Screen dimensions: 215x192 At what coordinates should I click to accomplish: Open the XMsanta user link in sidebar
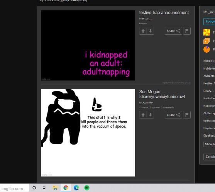pos(209,76)
